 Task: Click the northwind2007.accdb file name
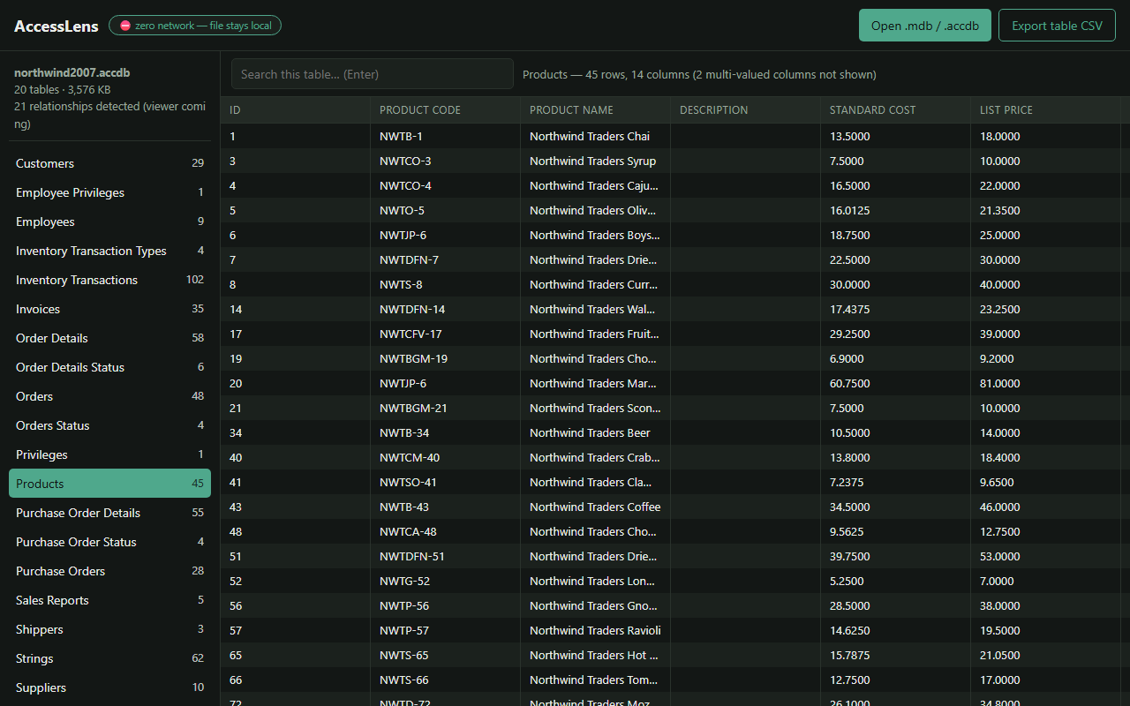[x=72, y=72]
